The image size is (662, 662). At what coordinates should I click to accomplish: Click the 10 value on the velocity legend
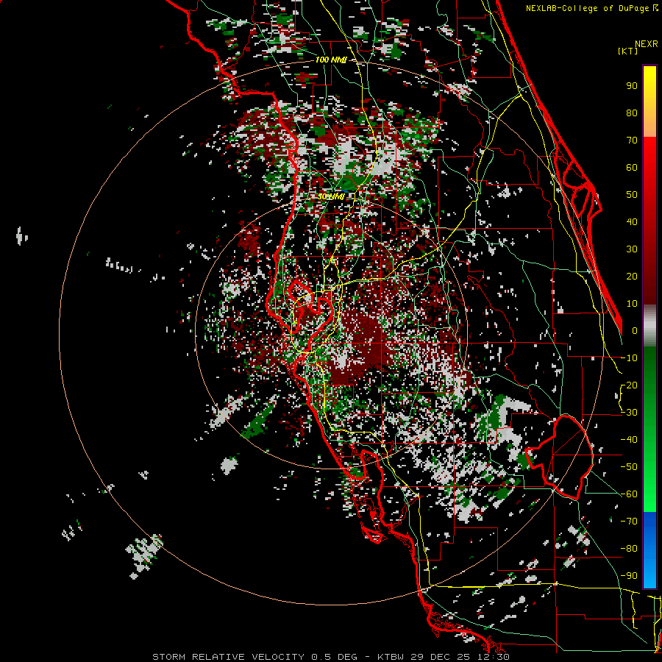click(632, 304)
